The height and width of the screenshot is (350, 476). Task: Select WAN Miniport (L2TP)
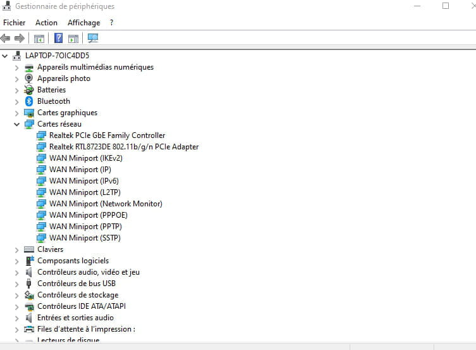(x=85, y=192)
